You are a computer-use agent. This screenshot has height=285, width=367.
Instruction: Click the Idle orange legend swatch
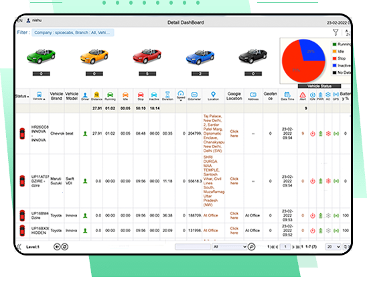[x=334, y=52]
